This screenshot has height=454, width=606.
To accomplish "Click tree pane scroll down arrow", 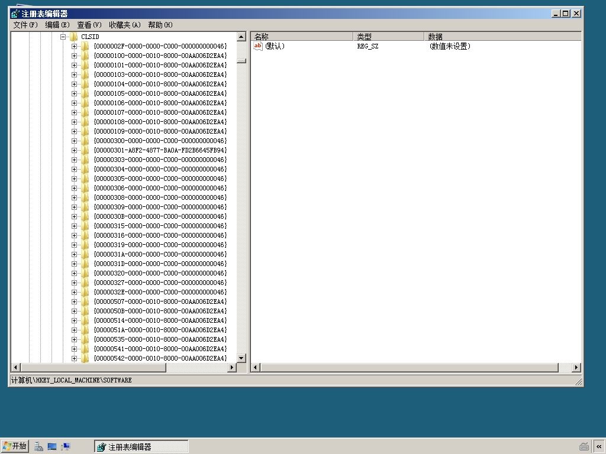I will click(x=241, y=358).
